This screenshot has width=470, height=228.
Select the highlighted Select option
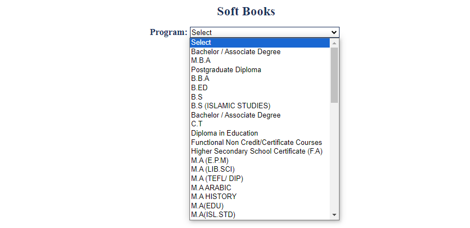coord(260,43)
